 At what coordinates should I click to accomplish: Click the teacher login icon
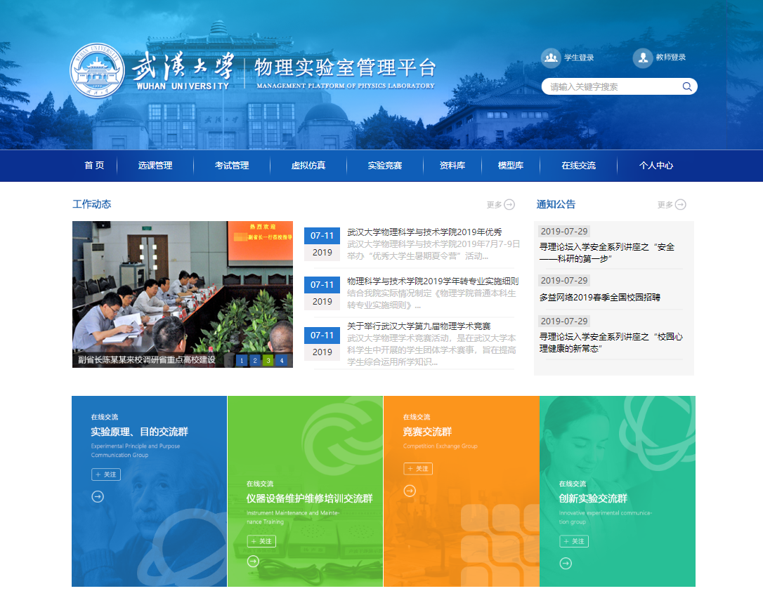point(642,58)
